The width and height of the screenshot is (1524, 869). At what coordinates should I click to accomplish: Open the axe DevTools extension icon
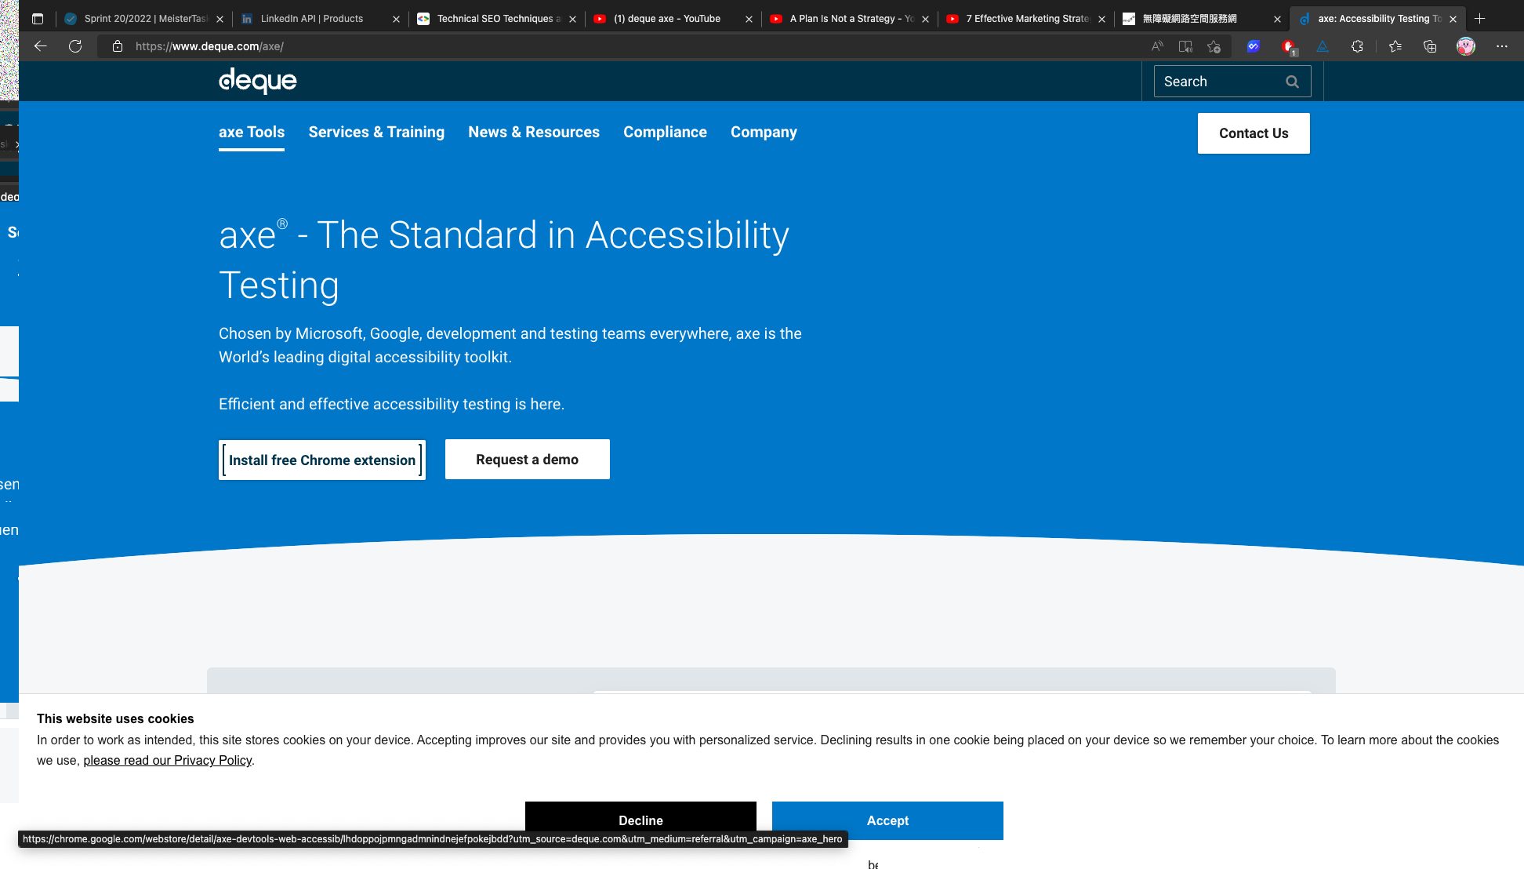[x=1323, y=46]
